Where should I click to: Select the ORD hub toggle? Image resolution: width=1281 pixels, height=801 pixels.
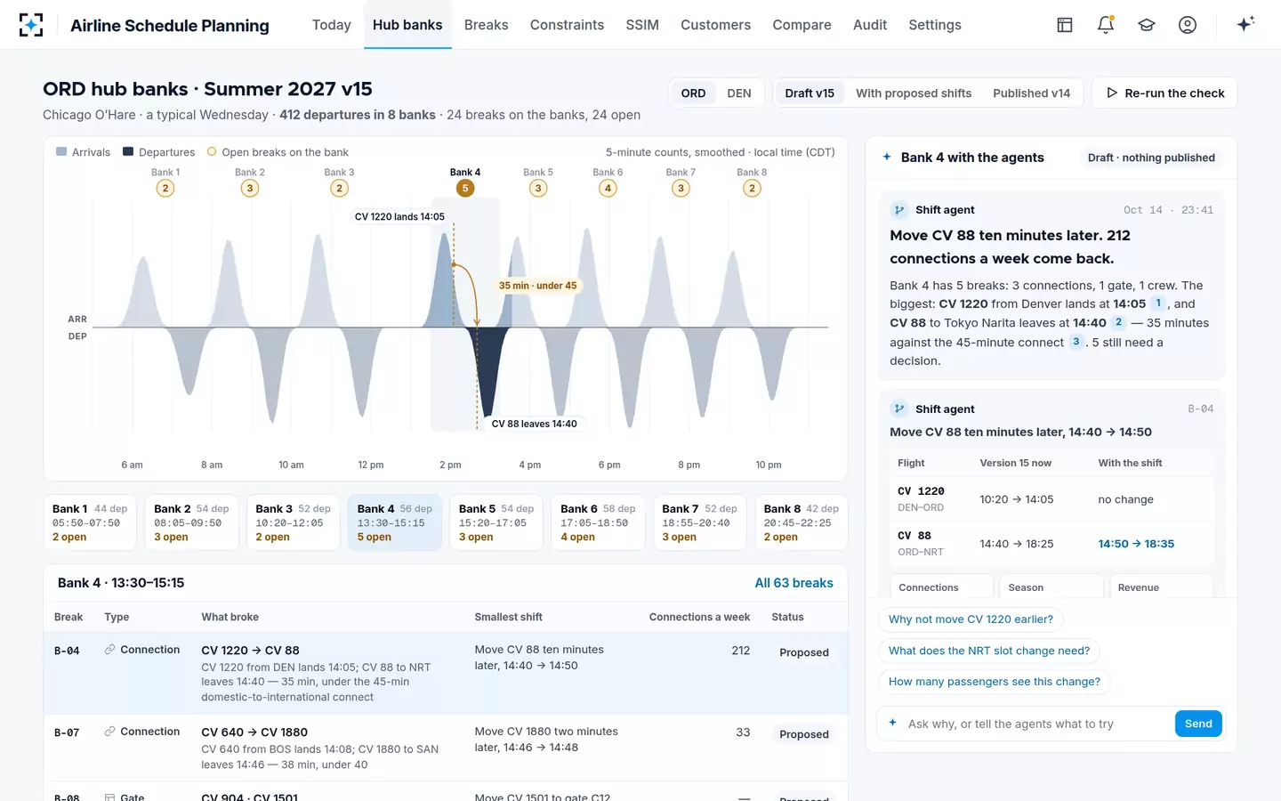click(x=693, y=93)
